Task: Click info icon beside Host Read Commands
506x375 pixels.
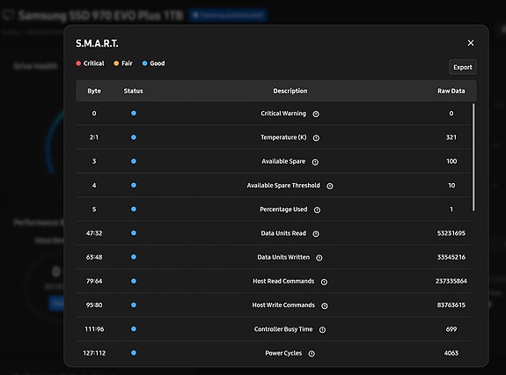Action: pos(324,282)
